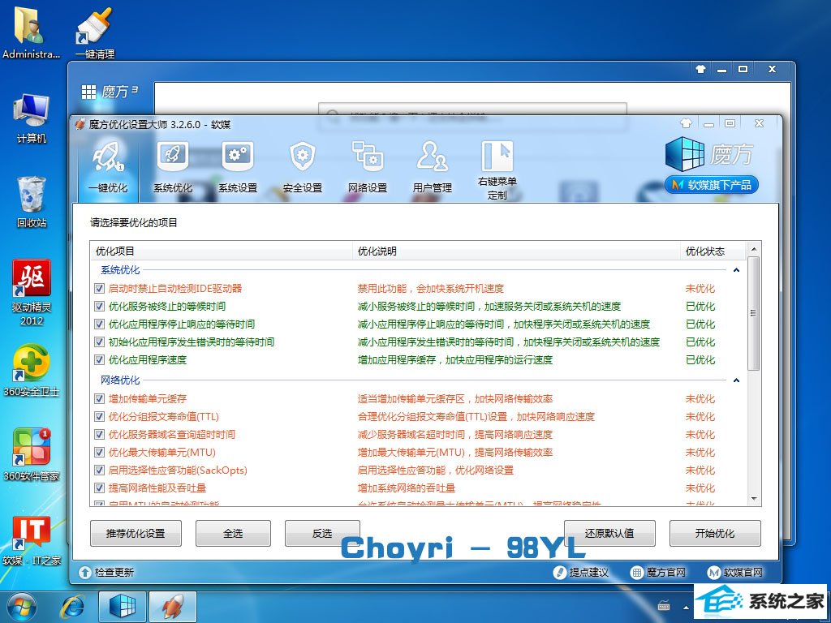Screen dimensions: 831x623
Task: Open the 软媒旗下产品 button
Action: (x=711, y=185)
